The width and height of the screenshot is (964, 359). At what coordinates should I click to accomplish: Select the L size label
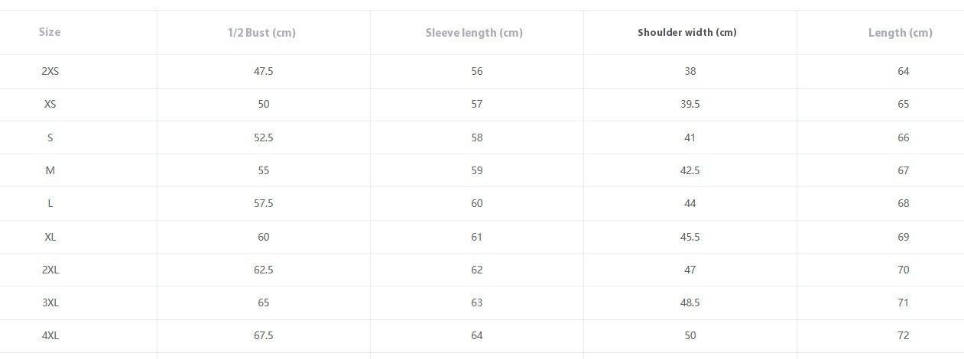pos(50,203)
